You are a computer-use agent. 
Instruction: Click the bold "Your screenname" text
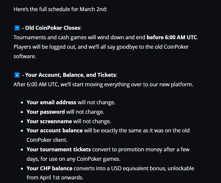(49, 121)
